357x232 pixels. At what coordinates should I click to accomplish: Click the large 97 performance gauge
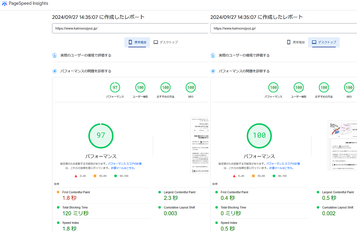coord(101,135)
